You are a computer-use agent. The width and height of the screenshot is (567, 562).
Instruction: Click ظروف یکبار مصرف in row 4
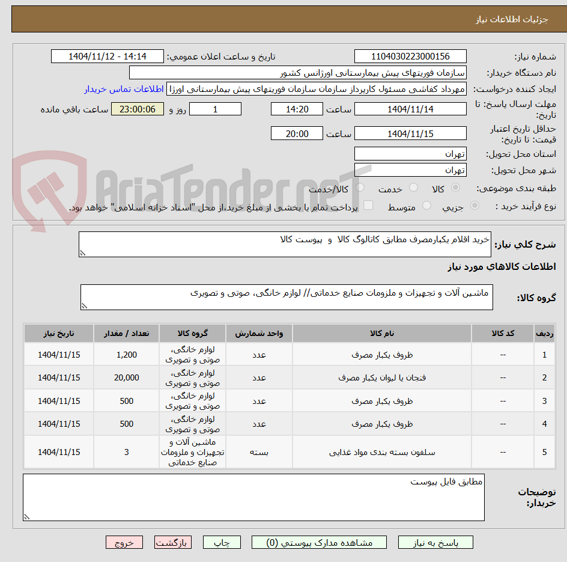[x=382, y=424]
